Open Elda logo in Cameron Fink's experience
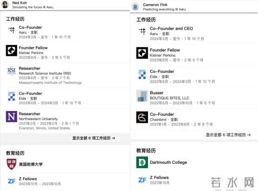The width and height of the screenshot is (258, 191). point(142,74)
